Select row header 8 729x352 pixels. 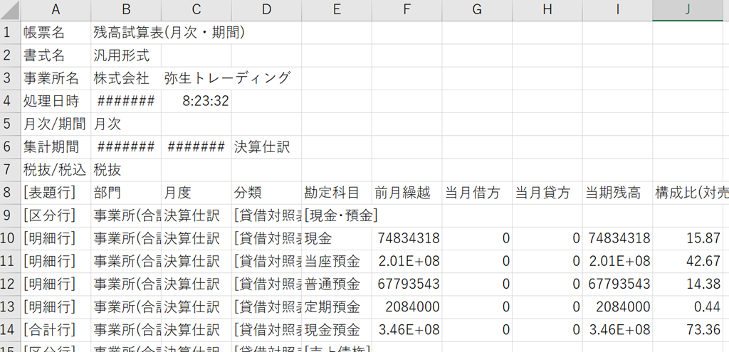[x=9, y=193]
